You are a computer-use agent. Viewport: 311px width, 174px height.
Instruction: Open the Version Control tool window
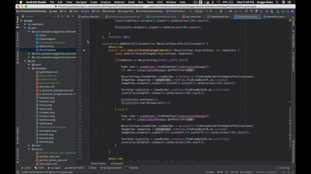pyautogui.click(x=111, y=168)
